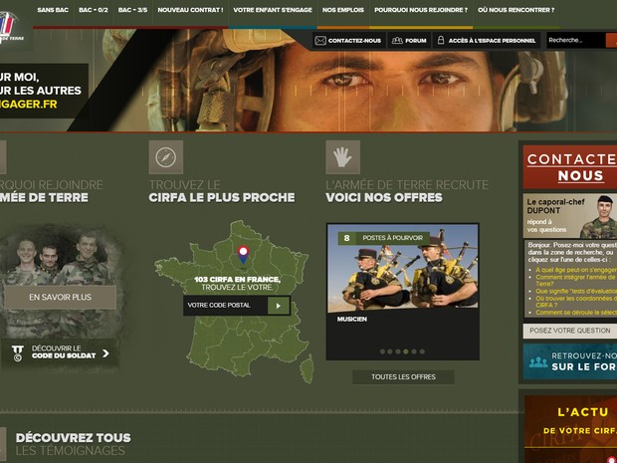Submit postal code with the arrow button
This screenshot has width=617, height=463.
click(x=279, y=306)
